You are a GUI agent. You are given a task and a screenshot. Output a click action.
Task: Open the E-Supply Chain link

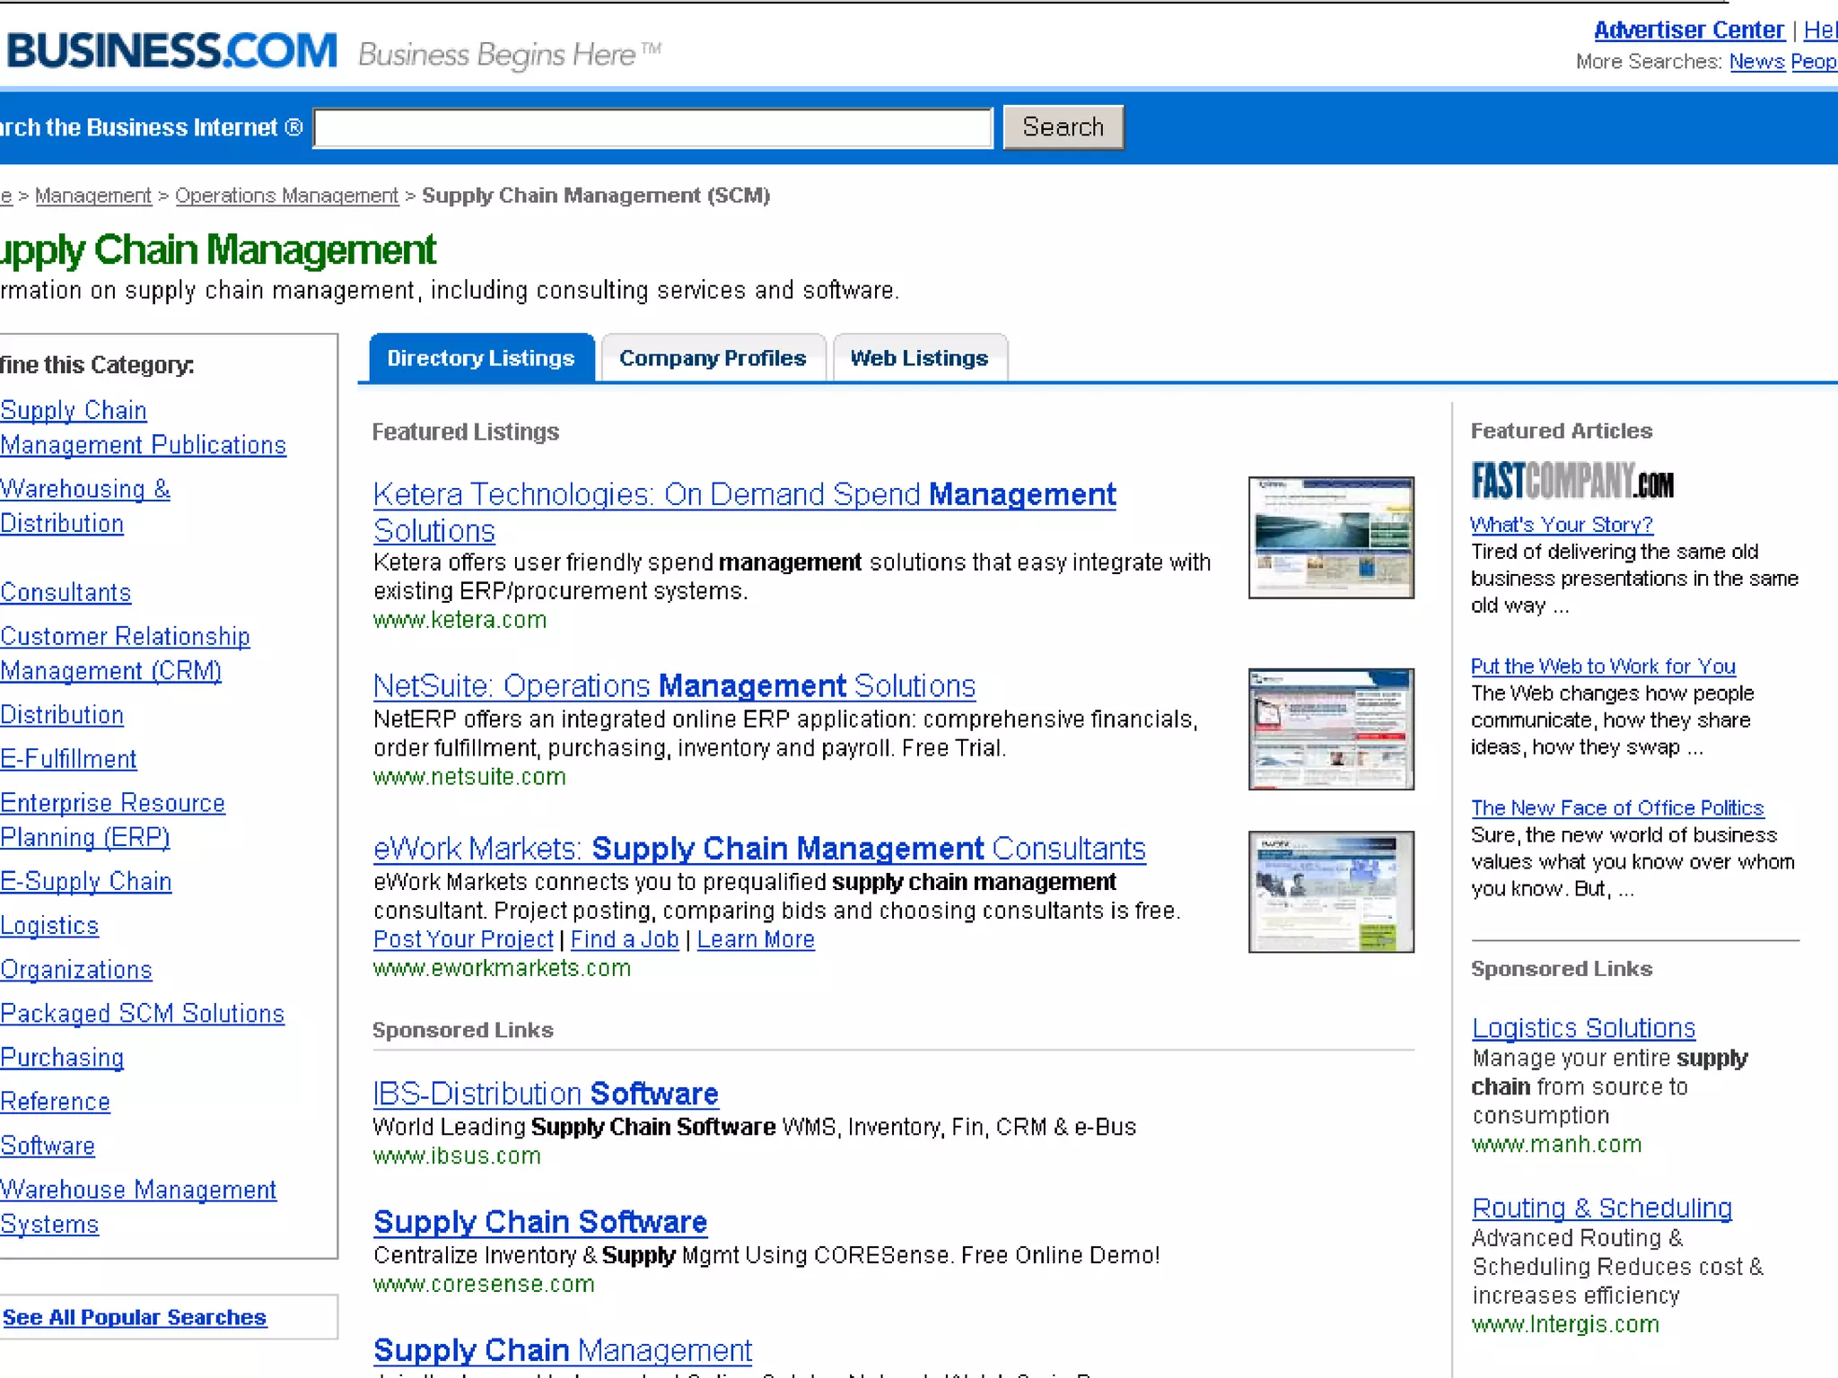(x=85, y=882)
